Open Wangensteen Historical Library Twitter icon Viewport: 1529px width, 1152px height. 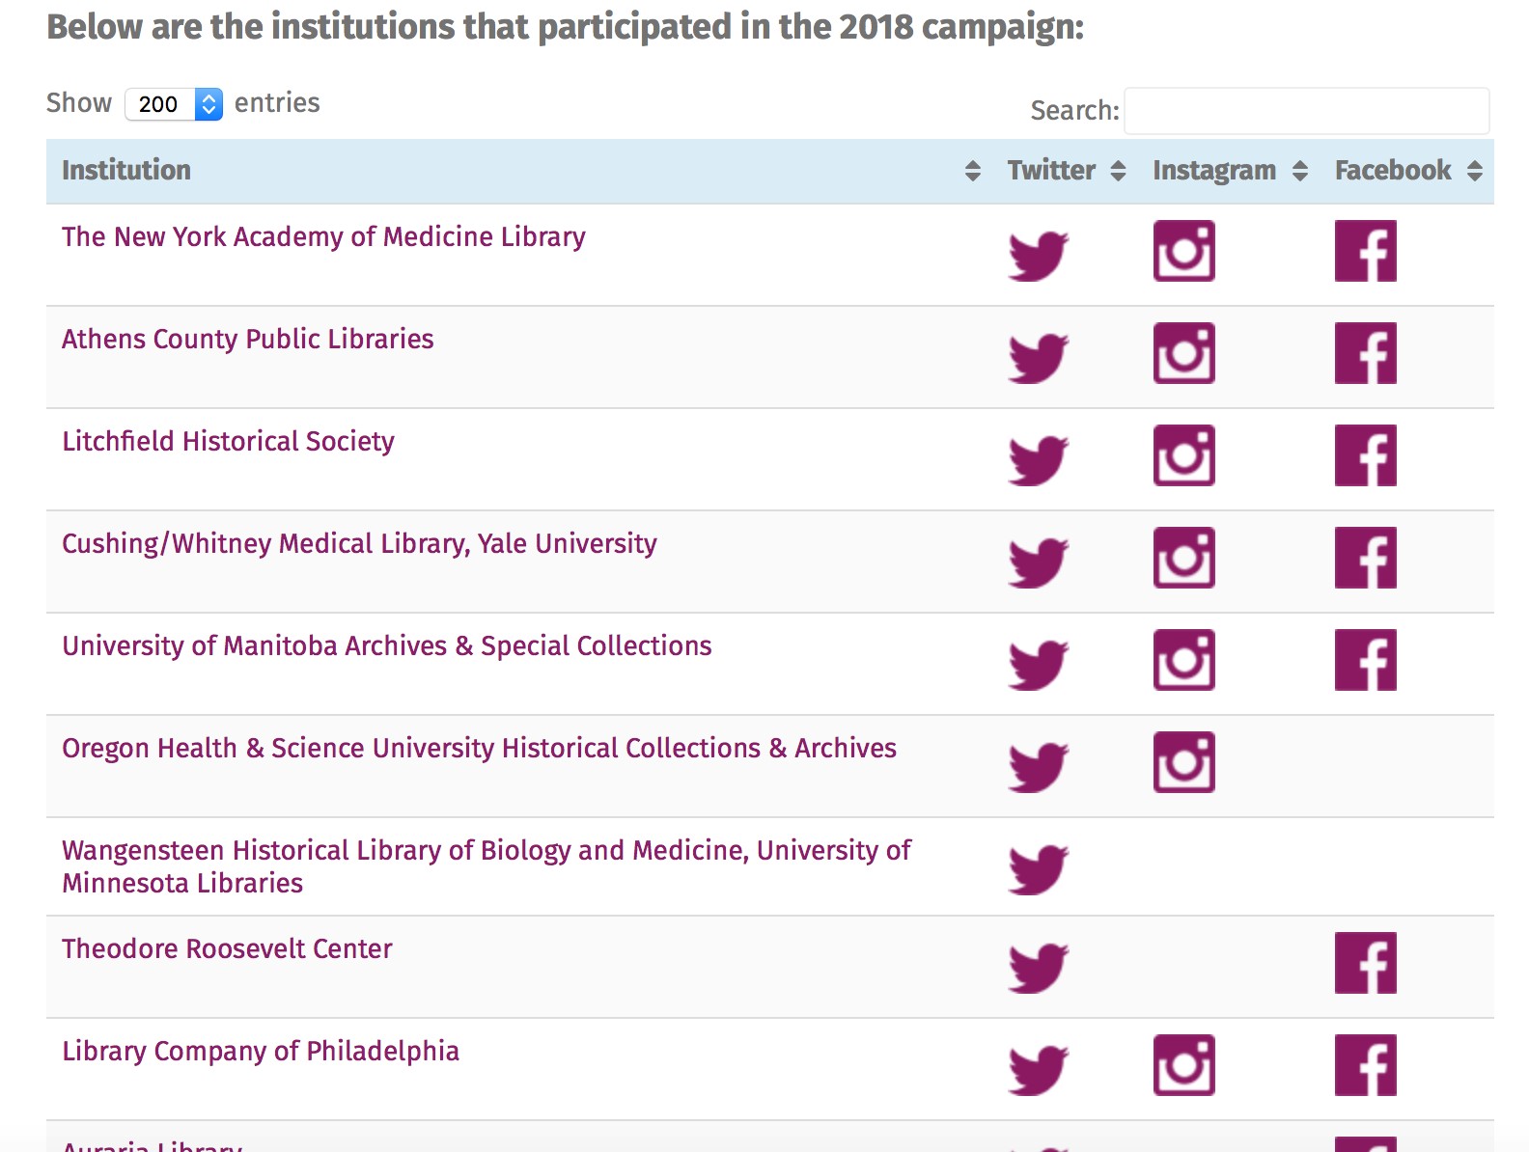point(1038,868)
